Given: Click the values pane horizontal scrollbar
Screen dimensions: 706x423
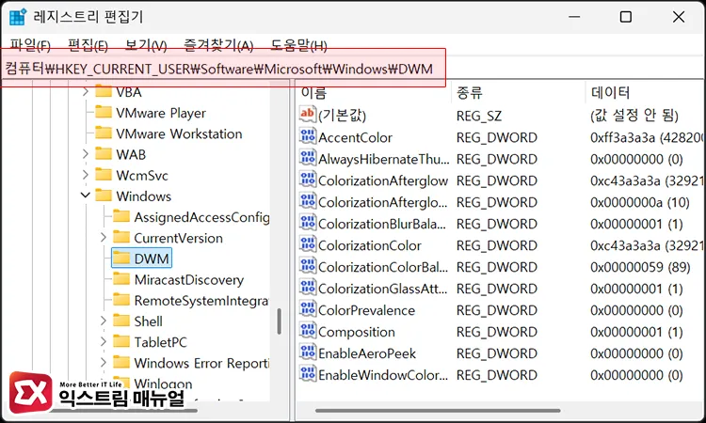Looking at the screenshot, I should click(x=438, y=410).
